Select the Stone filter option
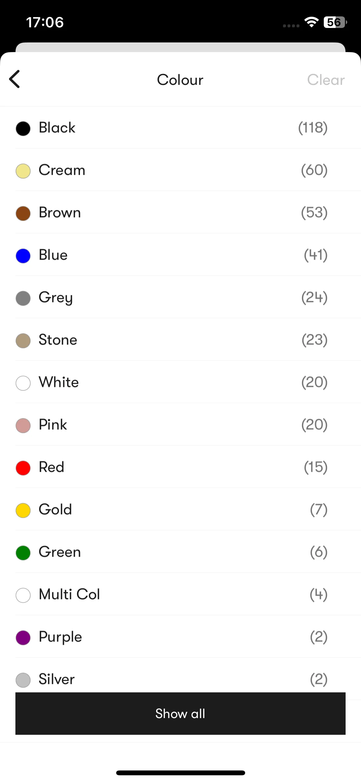This screenshot has height=783, width=361. (x=180, y=340)
